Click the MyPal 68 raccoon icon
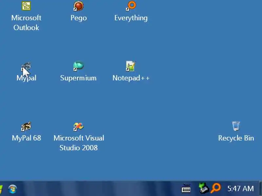Image resolution: width=262 pixels, height=196 pixels. 26,126
